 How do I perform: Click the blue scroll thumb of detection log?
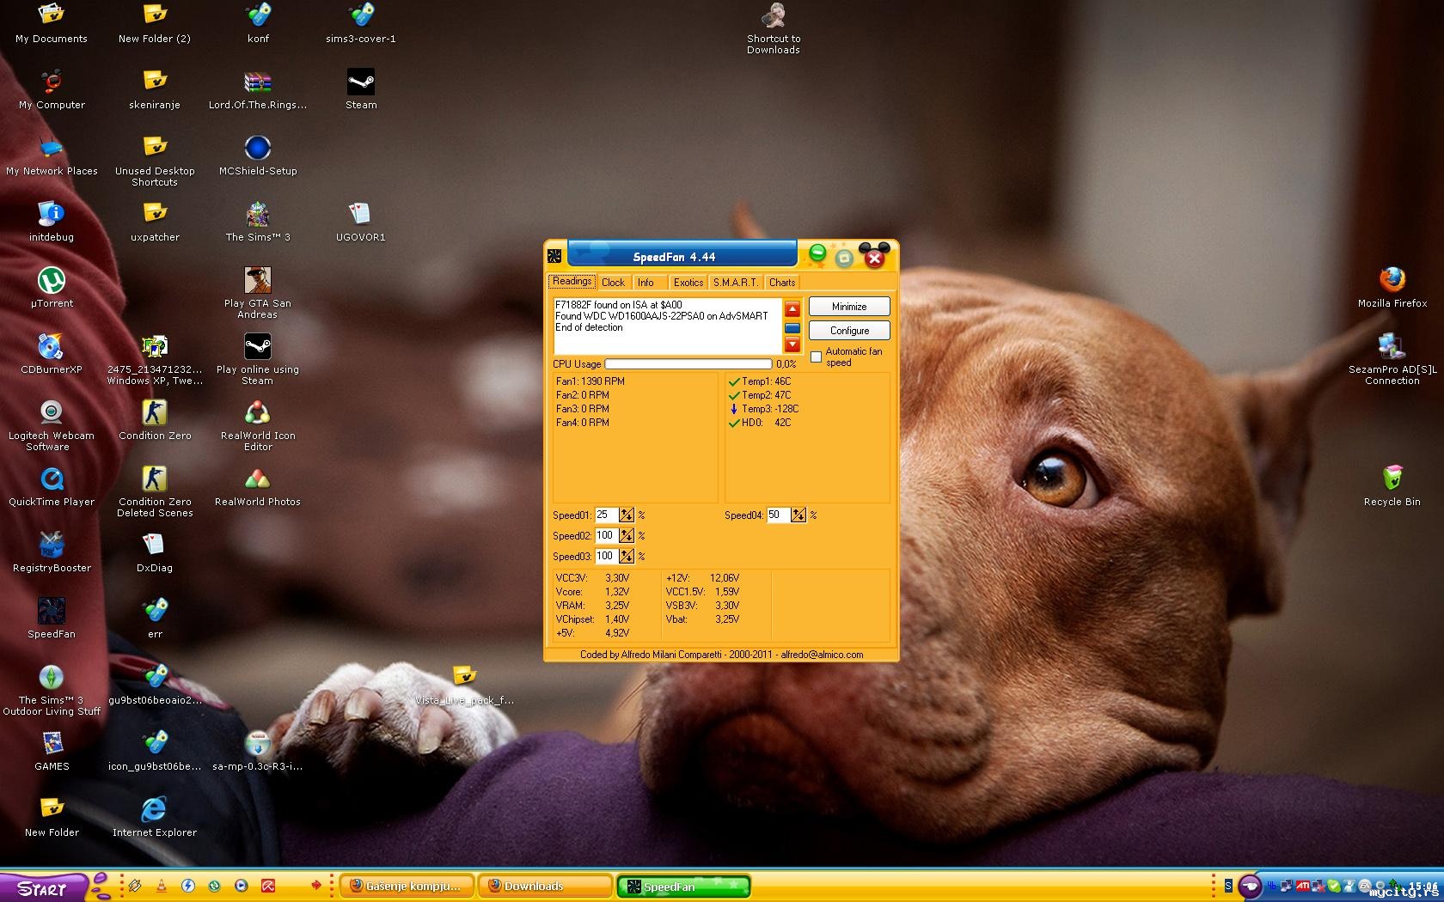[x=792, y=328]
